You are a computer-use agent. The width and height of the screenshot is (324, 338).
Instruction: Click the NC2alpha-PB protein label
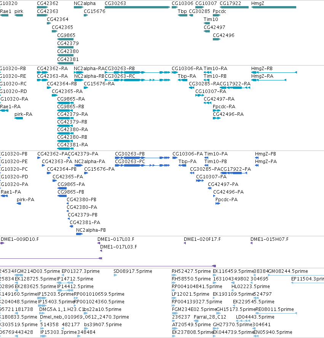point(91,230)
